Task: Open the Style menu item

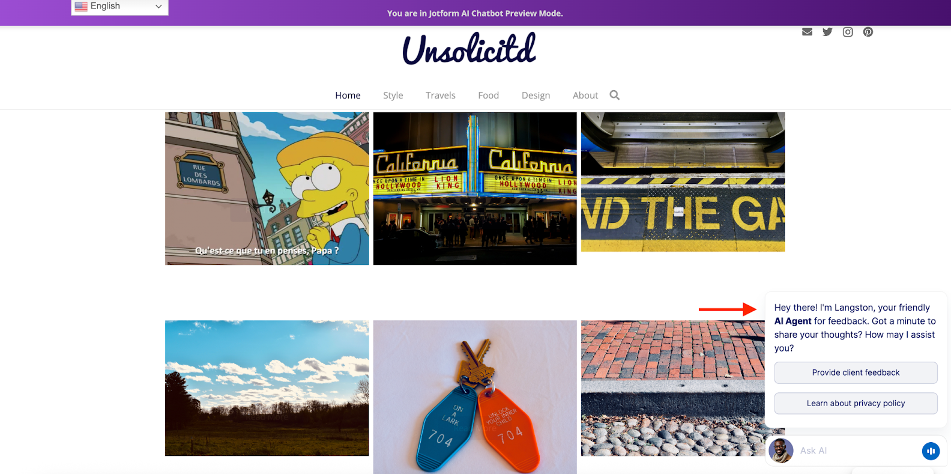Action: (393, 95)
